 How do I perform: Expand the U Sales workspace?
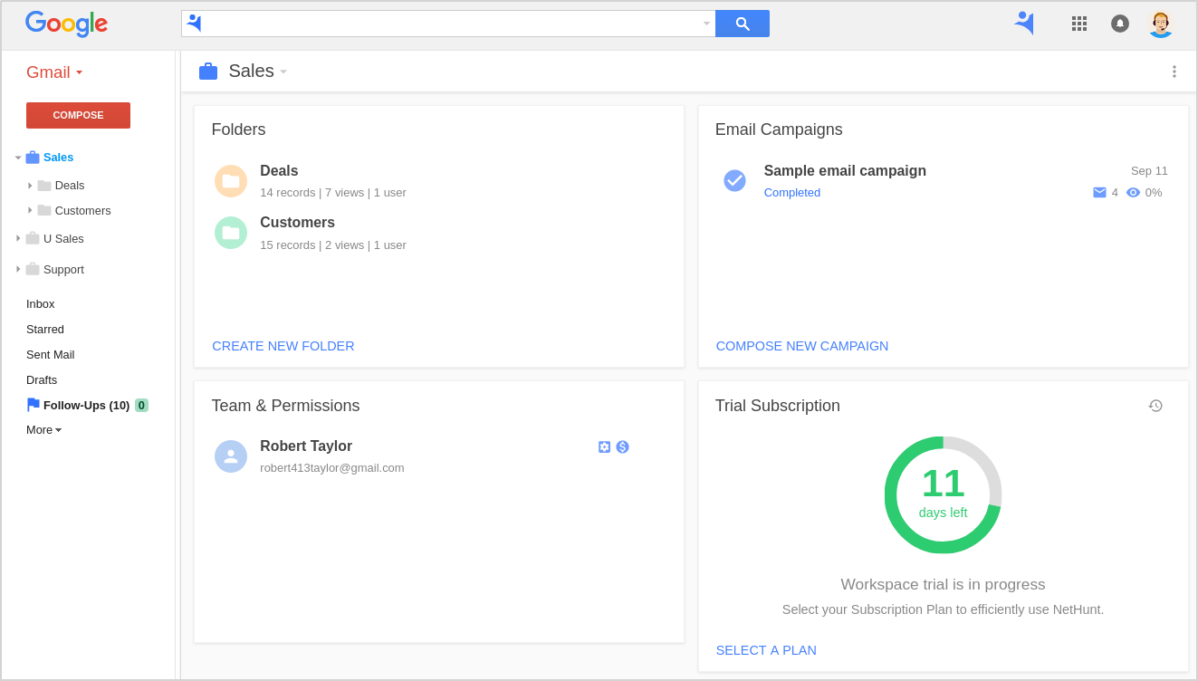(18, 238)
